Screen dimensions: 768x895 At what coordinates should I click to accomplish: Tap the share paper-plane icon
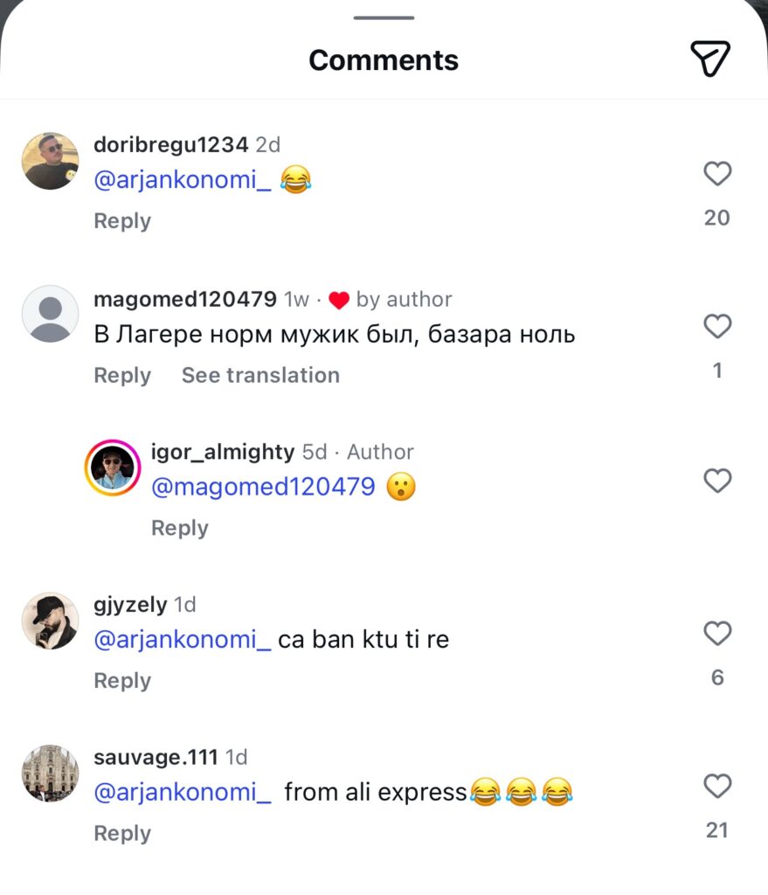click(709, 59)
